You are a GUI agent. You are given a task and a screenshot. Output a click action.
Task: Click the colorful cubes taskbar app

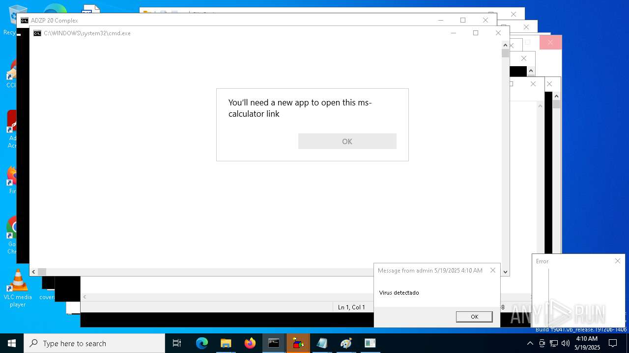coord(298,343)
